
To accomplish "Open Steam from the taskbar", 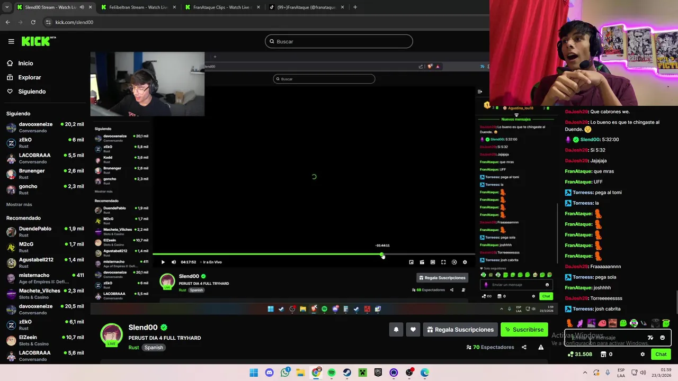I will pos(347,373).
